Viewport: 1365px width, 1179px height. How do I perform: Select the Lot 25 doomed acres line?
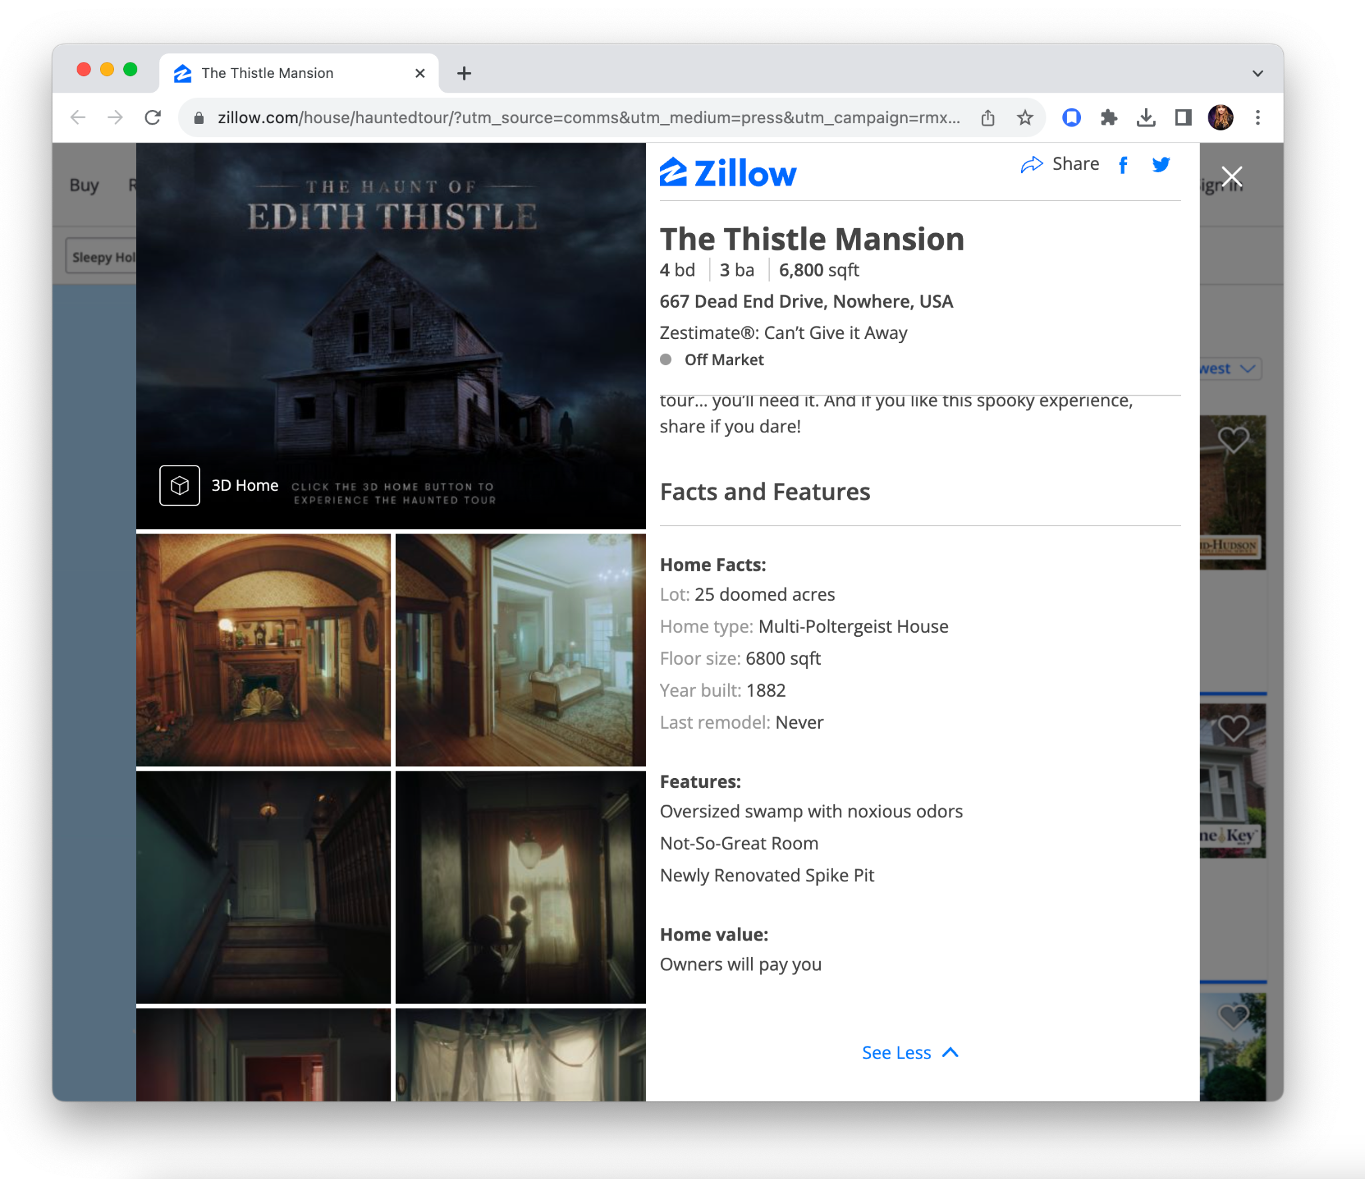pos(747,594)
